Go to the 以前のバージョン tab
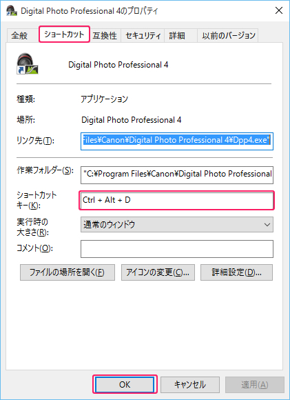The width and height of the screenshot is (290, 400). point(228,35)
